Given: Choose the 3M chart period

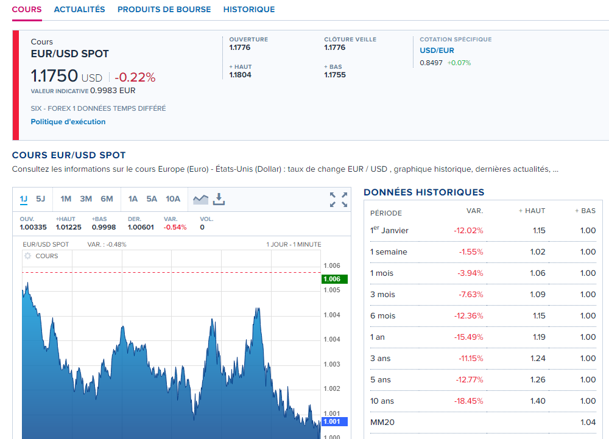Looking at the screenshot, I should [86, 199].
